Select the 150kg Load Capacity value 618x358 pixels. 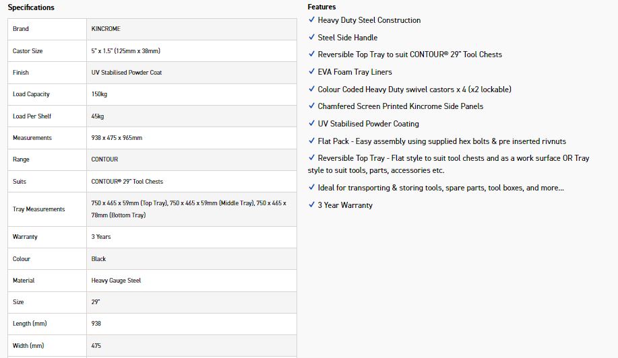pos(99,94)
